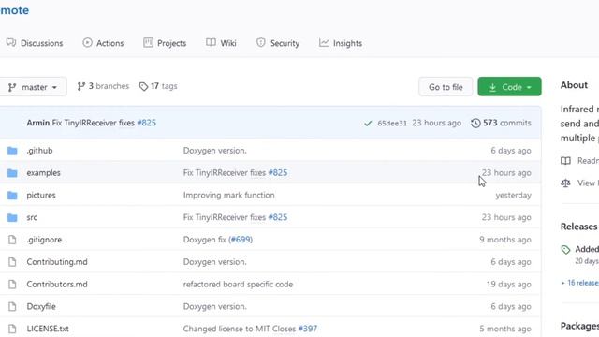This screenshot has height=337, width=599.
Task: Click the branch icon beside 3 branches
Action: (x=81, y=87)
